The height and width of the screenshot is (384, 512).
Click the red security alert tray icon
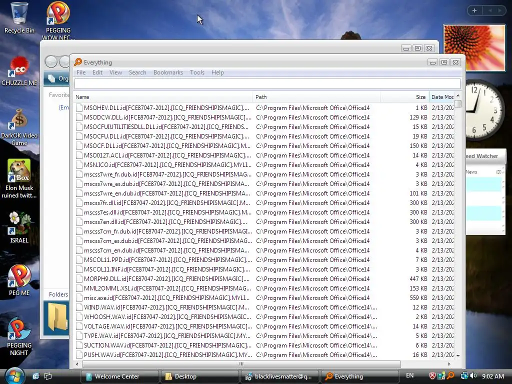point(432,376)
